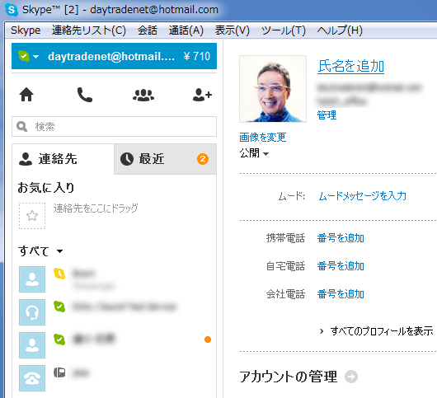Open the すべて contact filter dropdown
Screen dimensions: 437x398
point(59,251)
